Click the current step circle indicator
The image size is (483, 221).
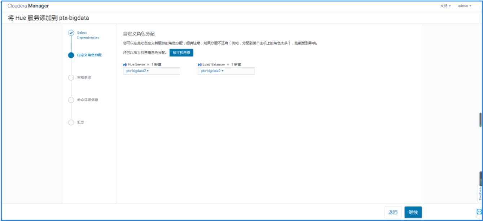click(x=71, y=55)
